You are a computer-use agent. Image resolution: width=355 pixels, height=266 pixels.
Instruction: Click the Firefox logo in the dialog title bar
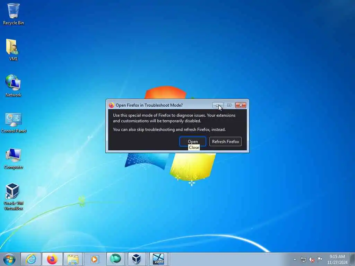(x=111, y=105)
